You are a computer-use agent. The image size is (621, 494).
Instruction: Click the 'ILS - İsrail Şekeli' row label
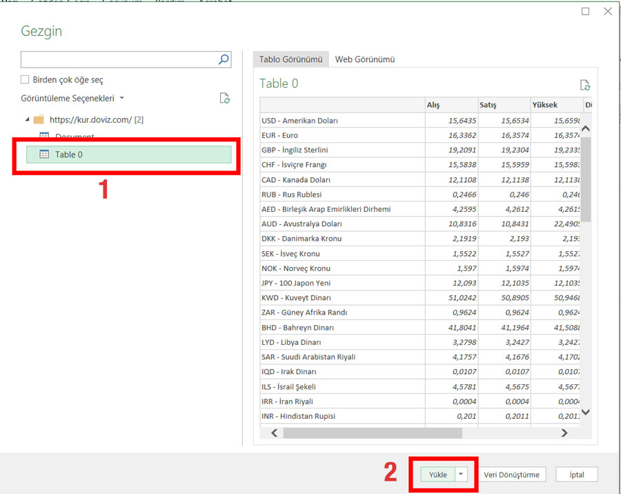288,386
